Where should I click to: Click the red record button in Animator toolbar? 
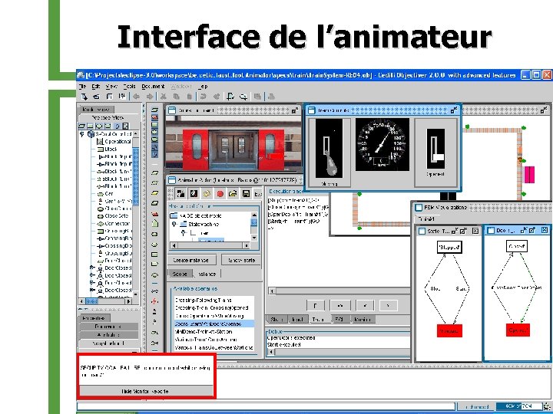pyautogui.click(x=220, y=194)
